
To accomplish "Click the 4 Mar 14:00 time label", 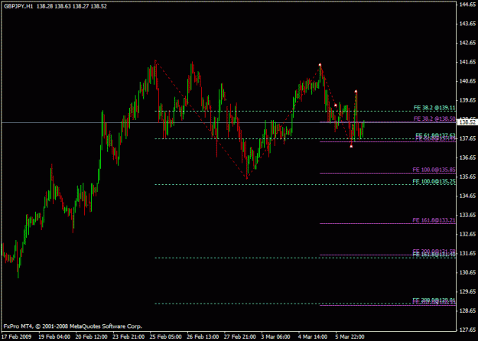I will click(313, 336).
